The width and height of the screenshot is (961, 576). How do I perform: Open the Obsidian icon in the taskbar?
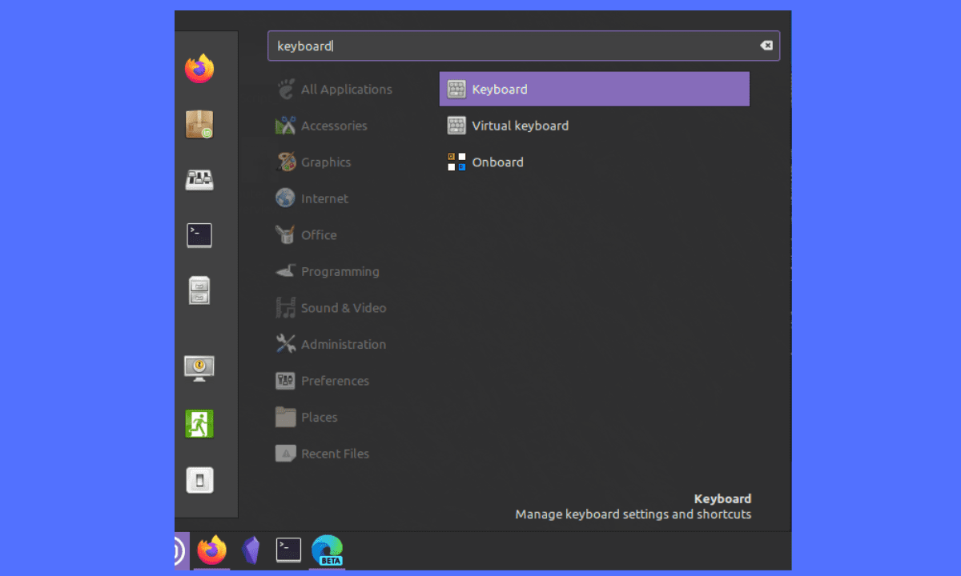tap(251, 550)
